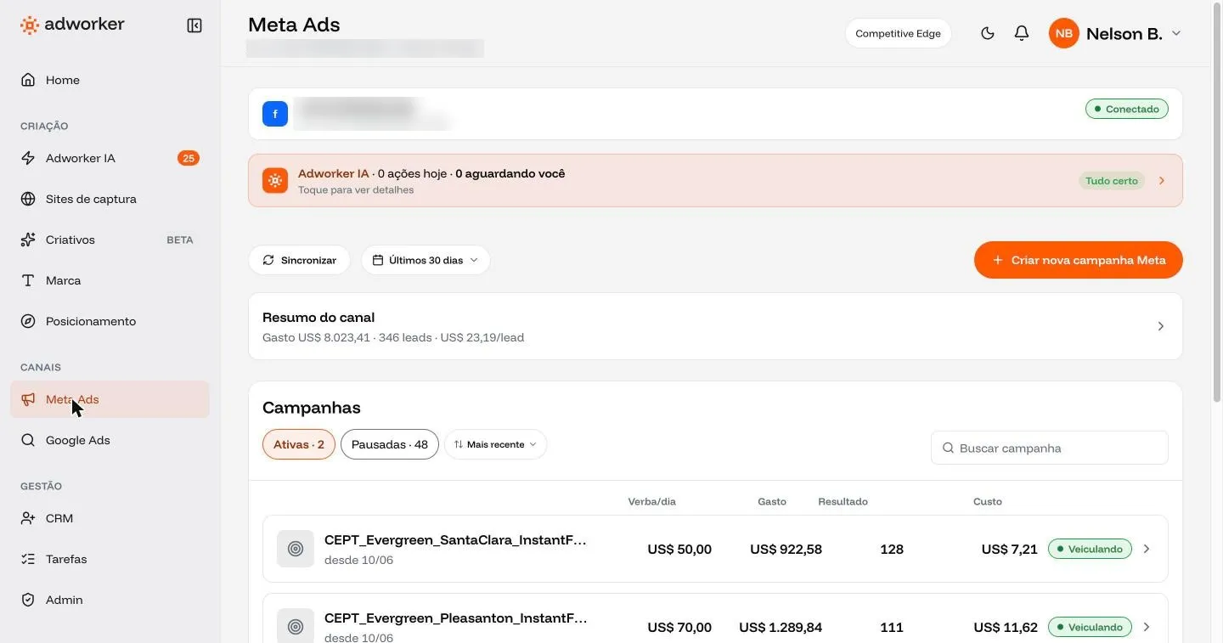Open Adworker IA in the sidebar
The image size is (1223, 643).
tap(110, 158)
